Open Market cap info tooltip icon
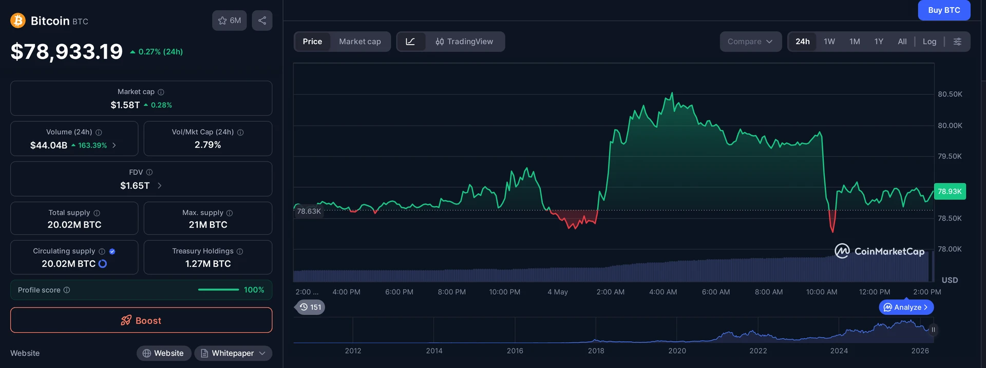986x368 pixels. (x=161, y=92)
